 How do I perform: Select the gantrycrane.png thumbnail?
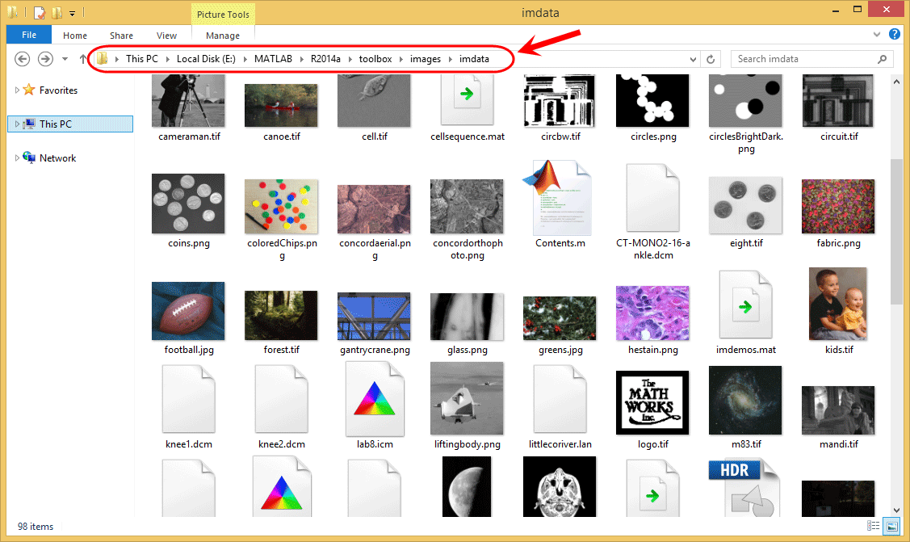click(374, 317)
